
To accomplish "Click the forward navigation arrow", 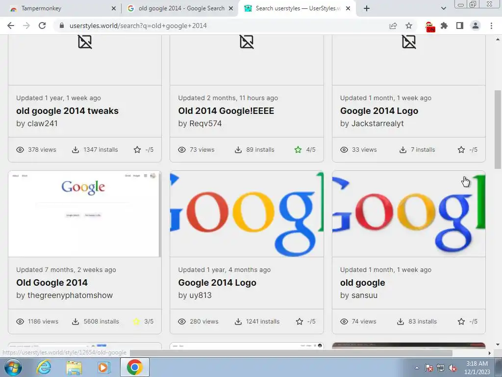I will click(x=26, y=26).
